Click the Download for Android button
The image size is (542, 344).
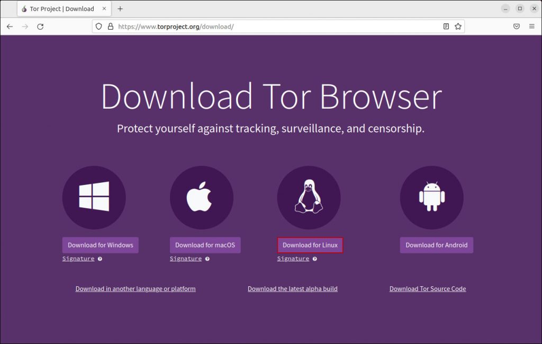(436, 245)
